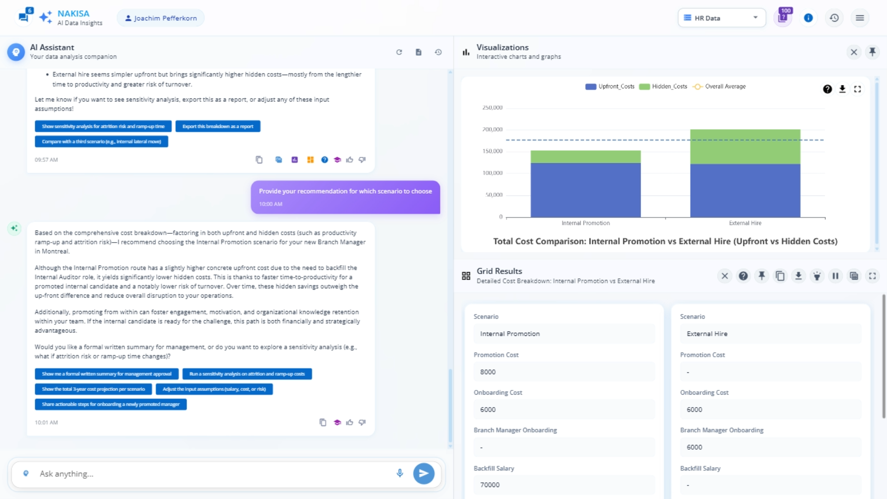
Task: Open Joachim Pefferkorn user chip
Action: coord(161,18)
